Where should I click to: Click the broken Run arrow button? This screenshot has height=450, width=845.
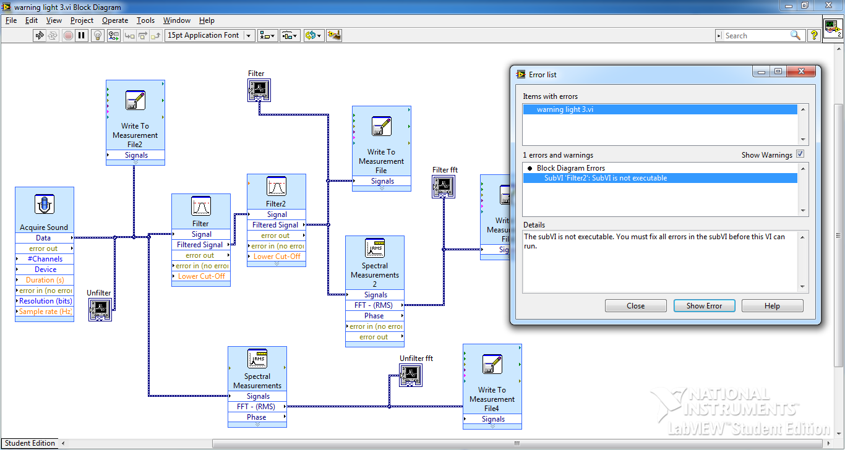[40, 35]
